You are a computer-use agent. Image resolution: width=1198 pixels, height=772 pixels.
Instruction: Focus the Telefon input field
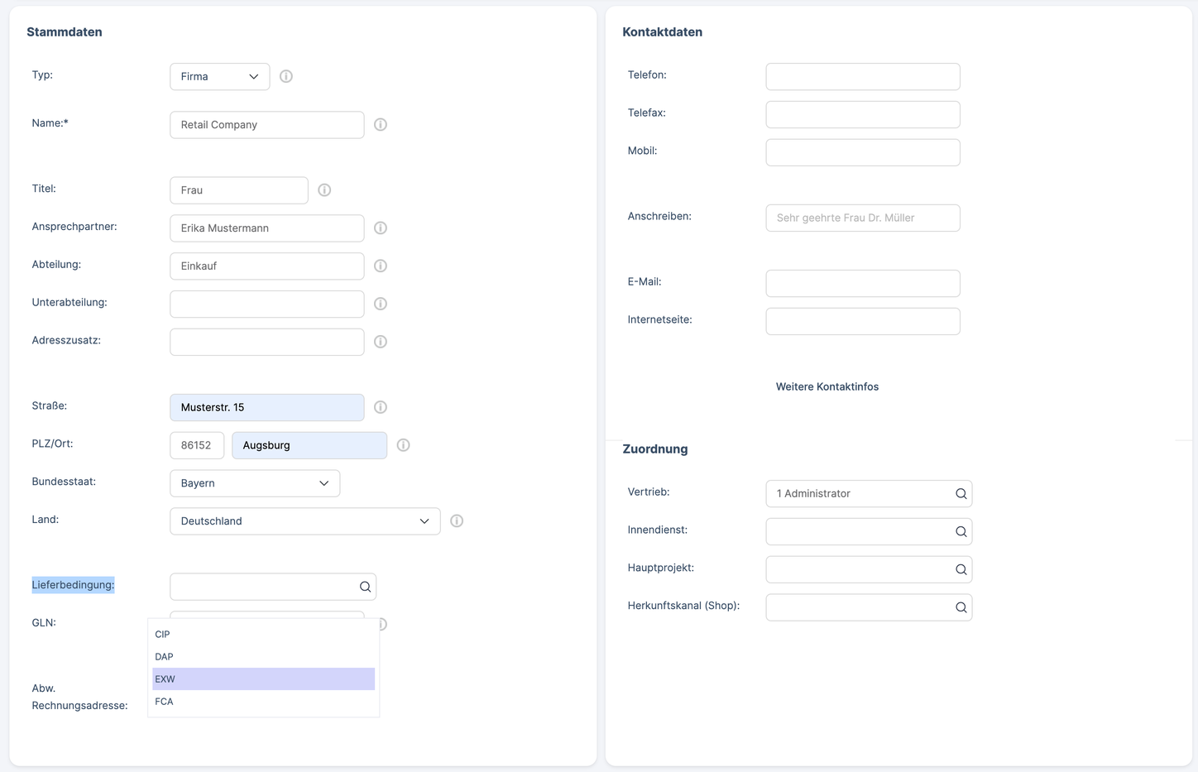(x=862, y=77)
